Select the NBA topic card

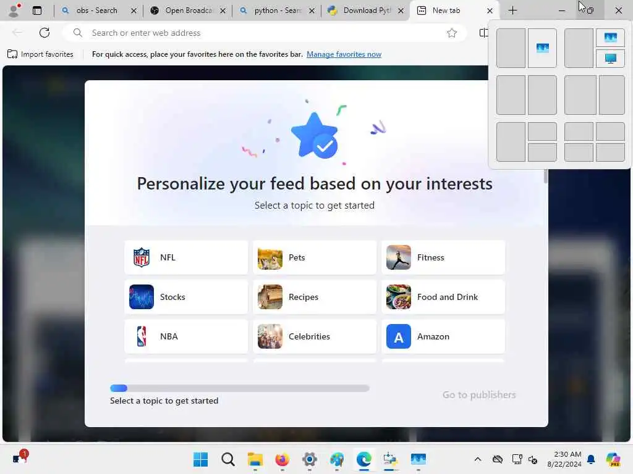click(x=186, y=336)
